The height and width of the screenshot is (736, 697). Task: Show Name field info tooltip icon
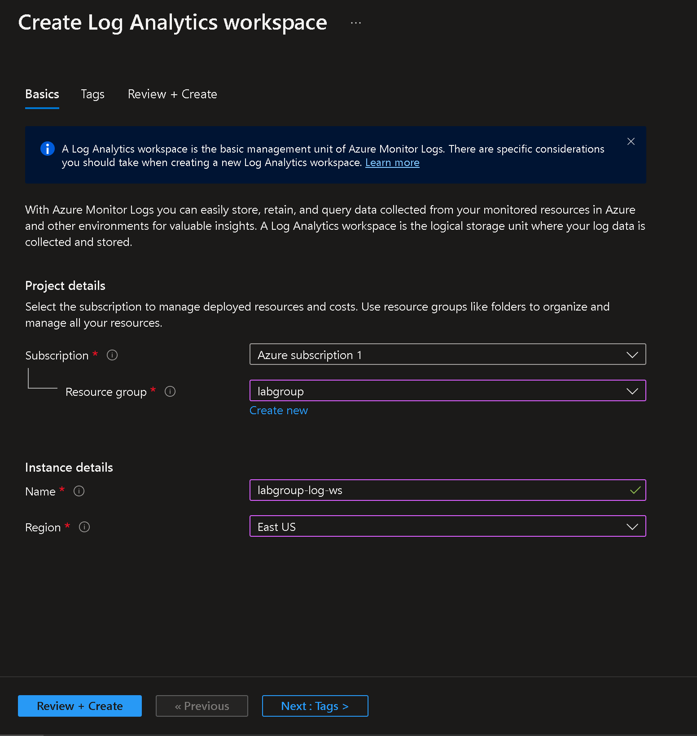(79, 491)
